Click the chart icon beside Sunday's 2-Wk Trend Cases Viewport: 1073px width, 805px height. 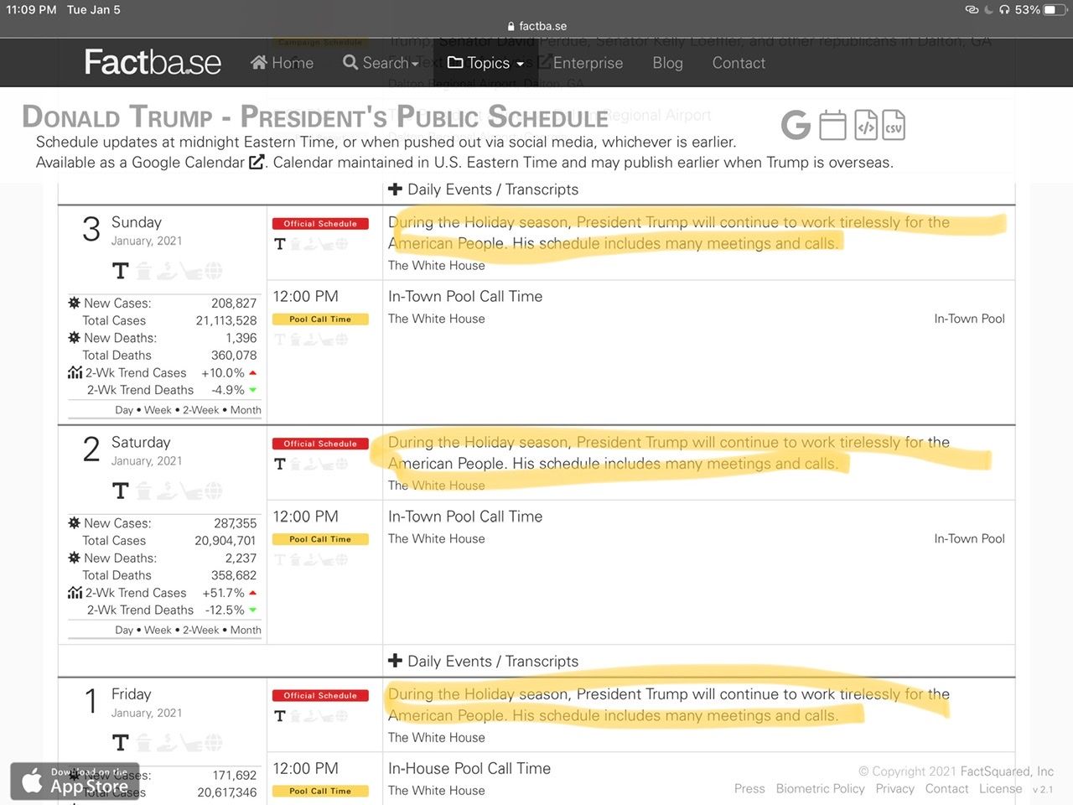tap(75, 372)
